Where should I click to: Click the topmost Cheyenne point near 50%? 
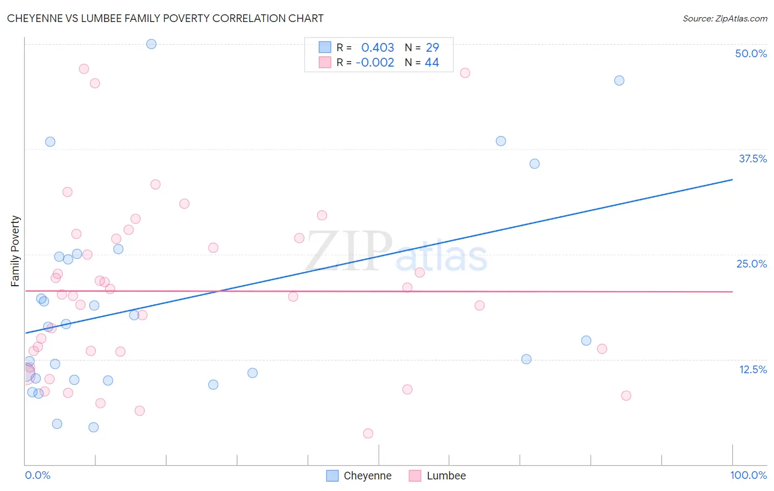pos(151,44)
